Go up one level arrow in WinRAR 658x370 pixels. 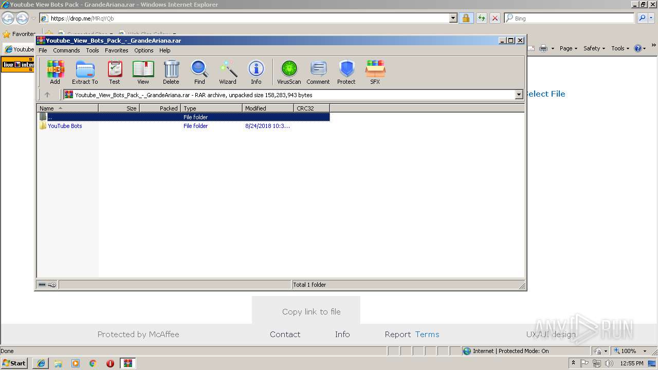click(47, 95)
